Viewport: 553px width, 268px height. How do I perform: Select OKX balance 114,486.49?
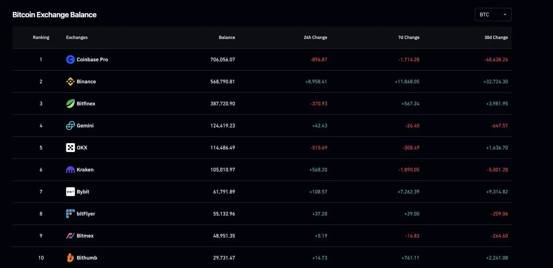click(223, 148)
